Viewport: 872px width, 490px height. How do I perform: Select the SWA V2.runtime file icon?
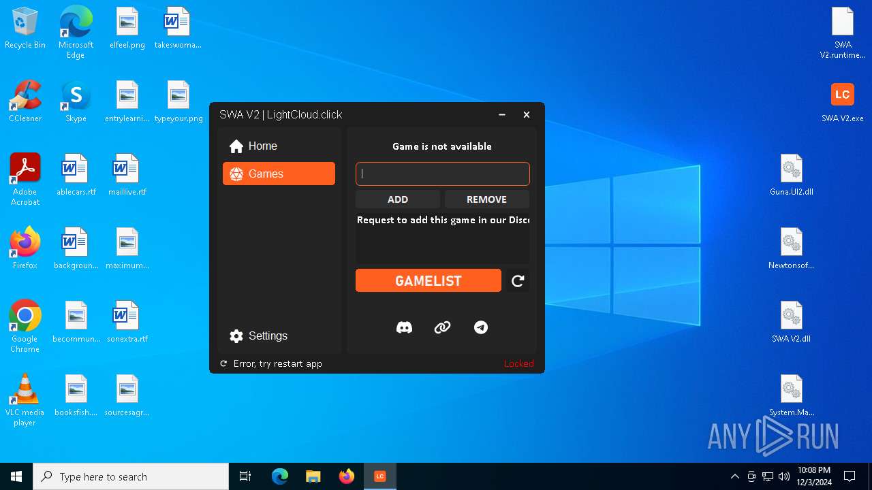[843, 33]
